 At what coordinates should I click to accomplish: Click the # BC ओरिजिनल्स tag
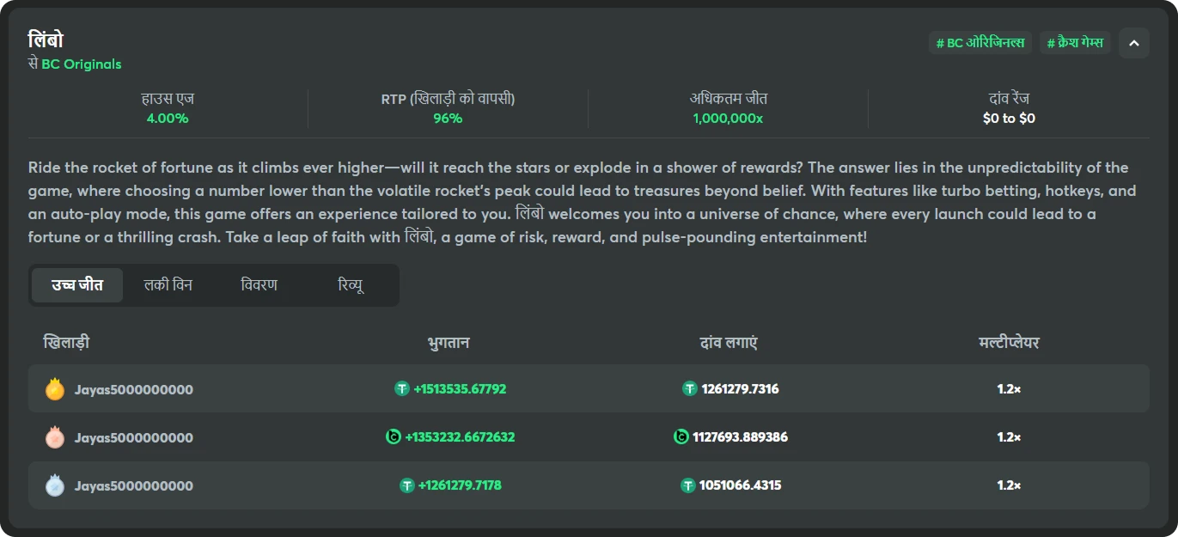coord(980,43)
